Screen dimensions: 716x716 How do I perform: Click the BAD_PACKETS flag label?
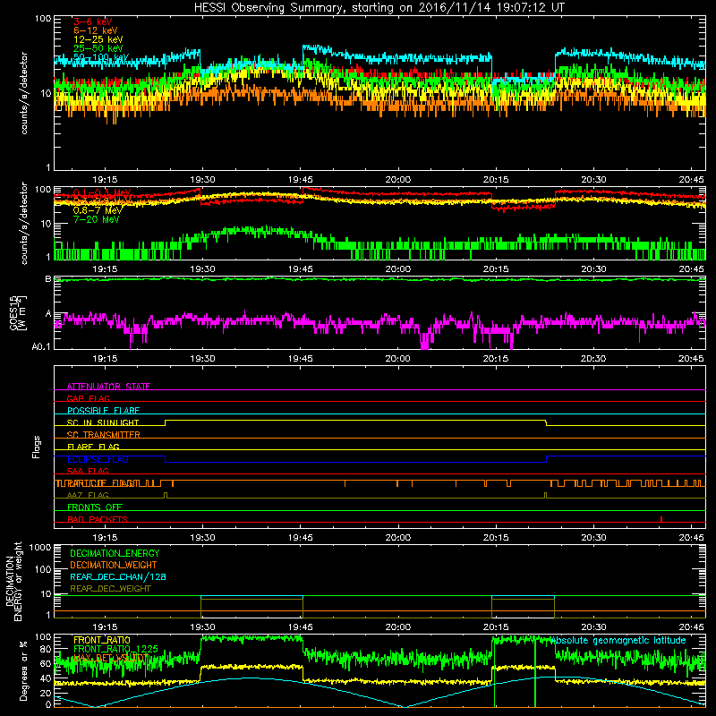[x=98, y=519]
